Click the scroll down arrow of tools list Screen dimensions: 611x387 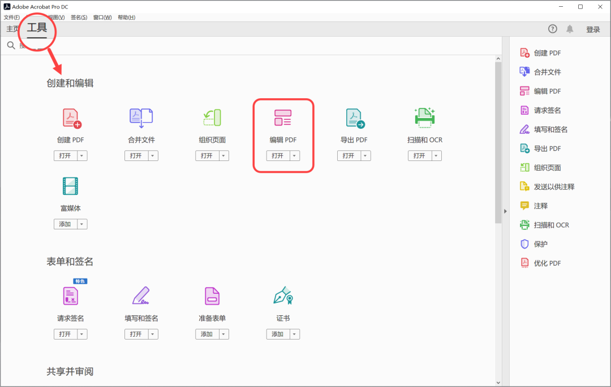pyautogui.click(x=498, y=382)
